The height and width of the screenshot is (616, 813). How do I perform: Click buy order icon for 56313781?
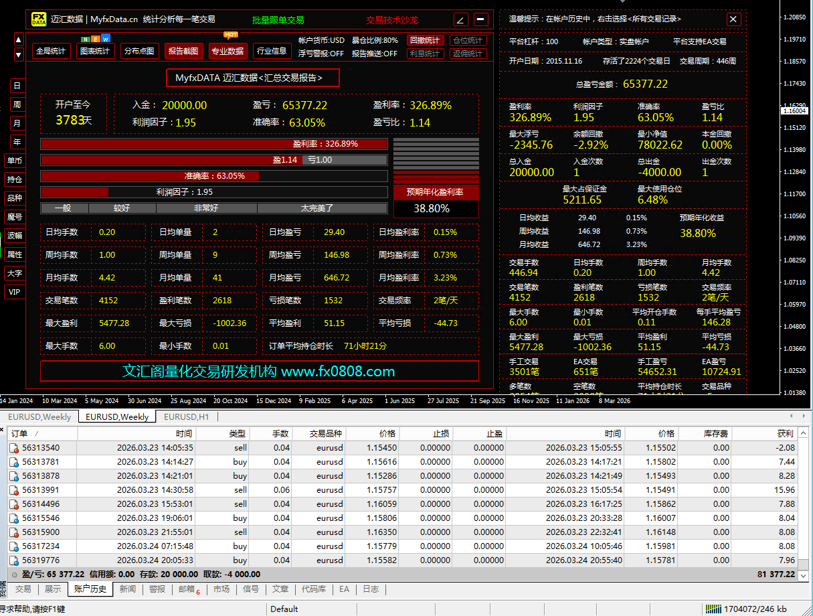pyautogui.click(x=14, y=462)
